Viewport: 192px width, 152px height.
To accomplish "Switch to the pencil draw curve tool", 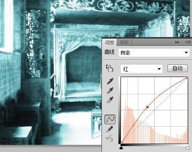I will coord(110,129).
